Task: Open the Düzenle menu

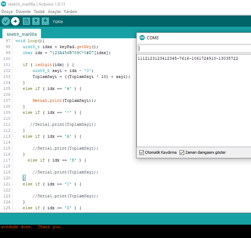Action: [x=23, y=12]
